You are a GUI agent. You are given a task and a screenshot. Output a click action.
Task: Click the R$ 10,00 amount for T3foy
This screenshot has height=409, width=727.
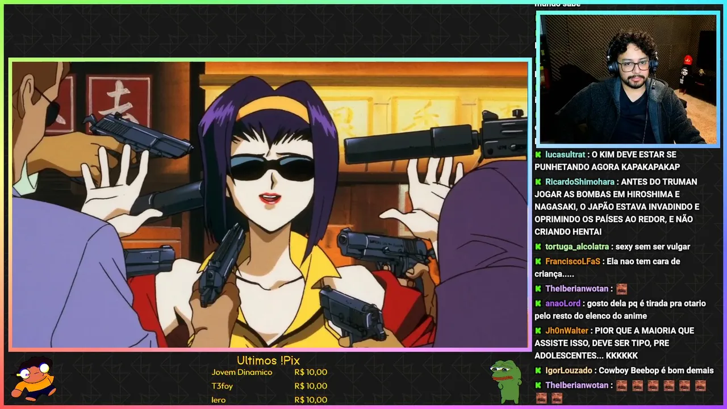click(311, 386)
